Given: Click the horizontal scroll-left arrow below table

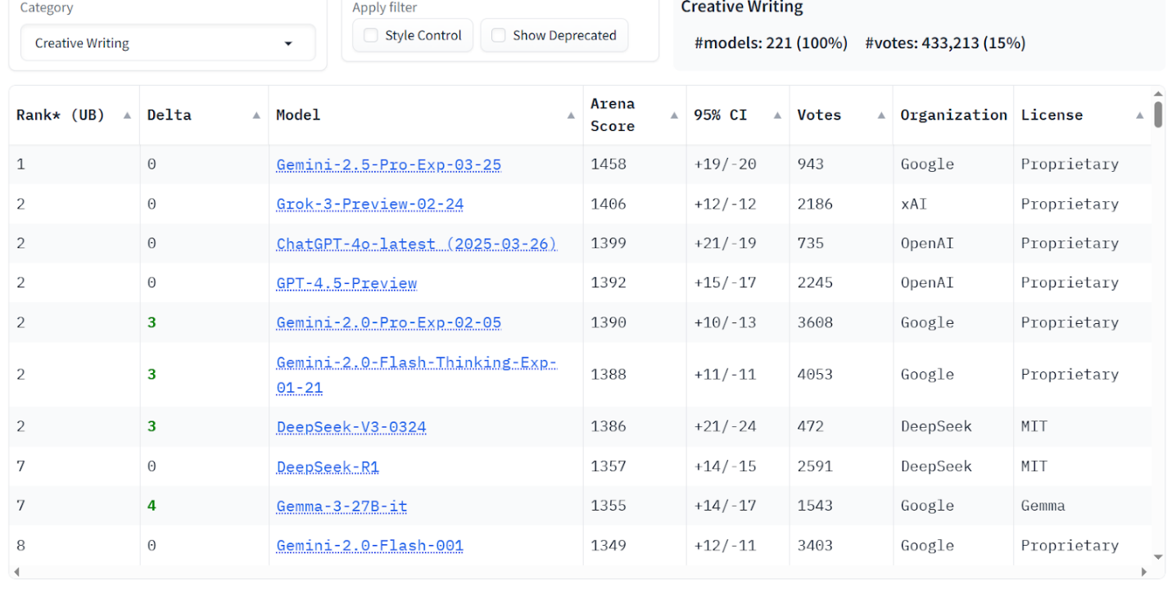Looking at the screenshot, I should tap(18, 571).
